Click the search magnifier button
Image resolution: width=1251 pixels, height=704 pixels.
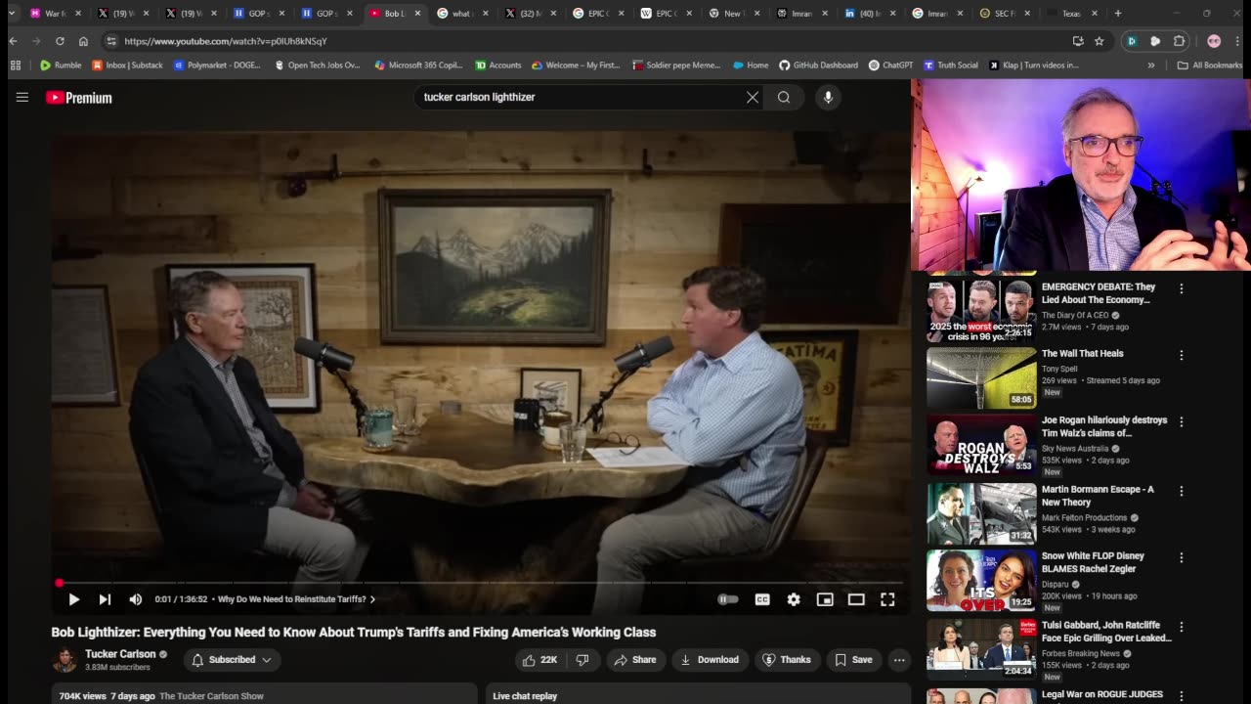(x=784, y=97)
